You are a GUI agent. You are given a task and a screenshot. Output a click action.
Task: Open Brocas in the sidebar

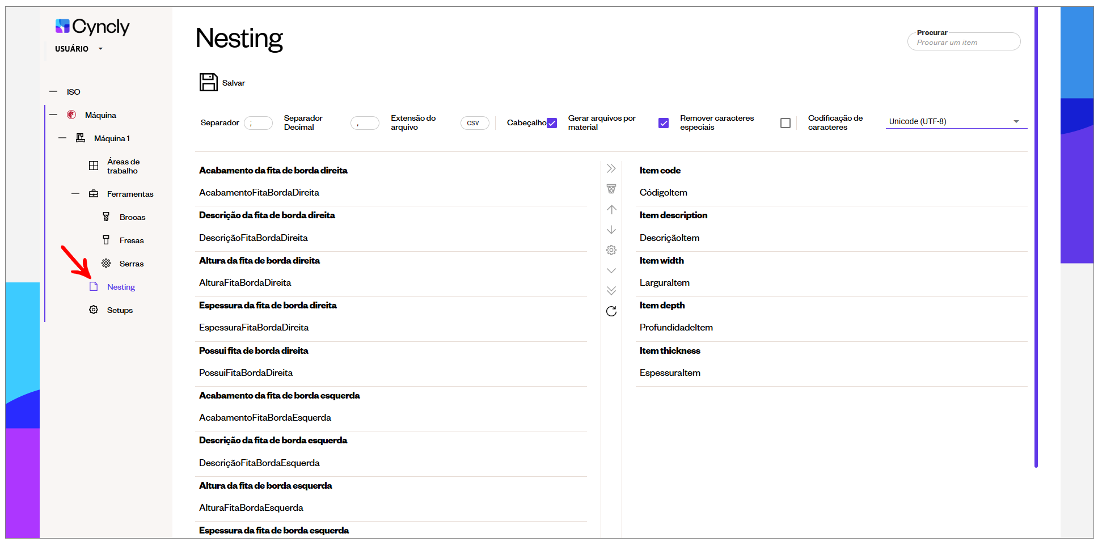click(x=132, y=217)
